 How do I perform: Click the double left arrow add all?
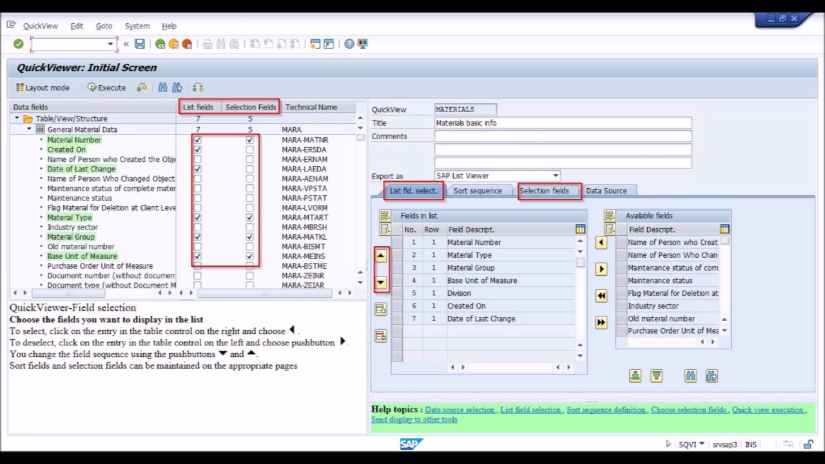(x=601, y=295)
